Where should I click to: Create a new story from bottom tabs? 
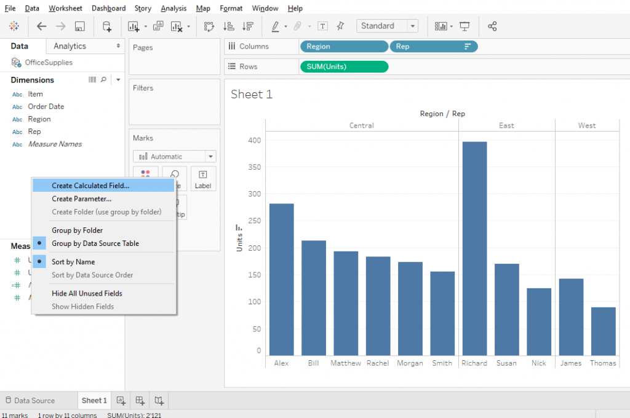click(x=159, y=401)
